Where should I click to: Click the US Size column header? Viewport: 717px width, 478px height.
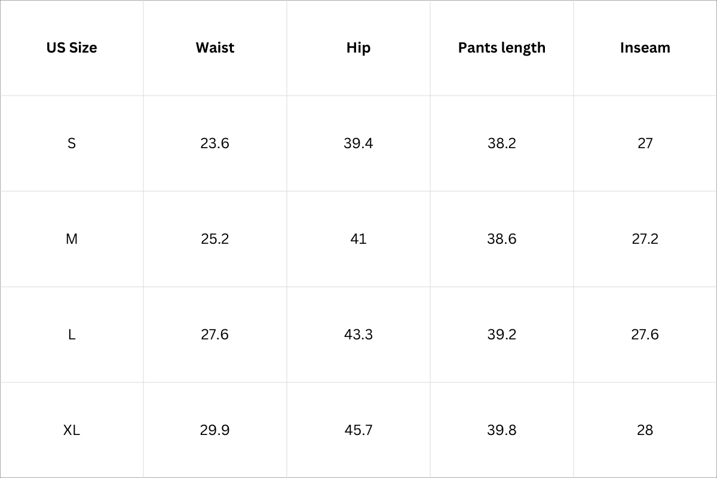click(x=72, y=48)
